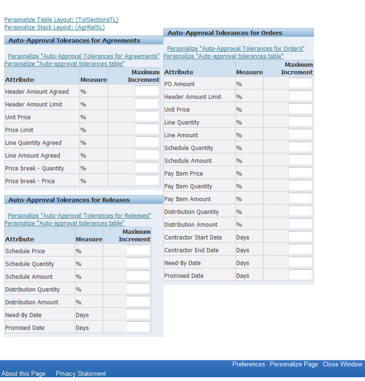Focus Agreements Header Amount Limit increment field
Screen dimensions: 365x381
click(147, 103)
